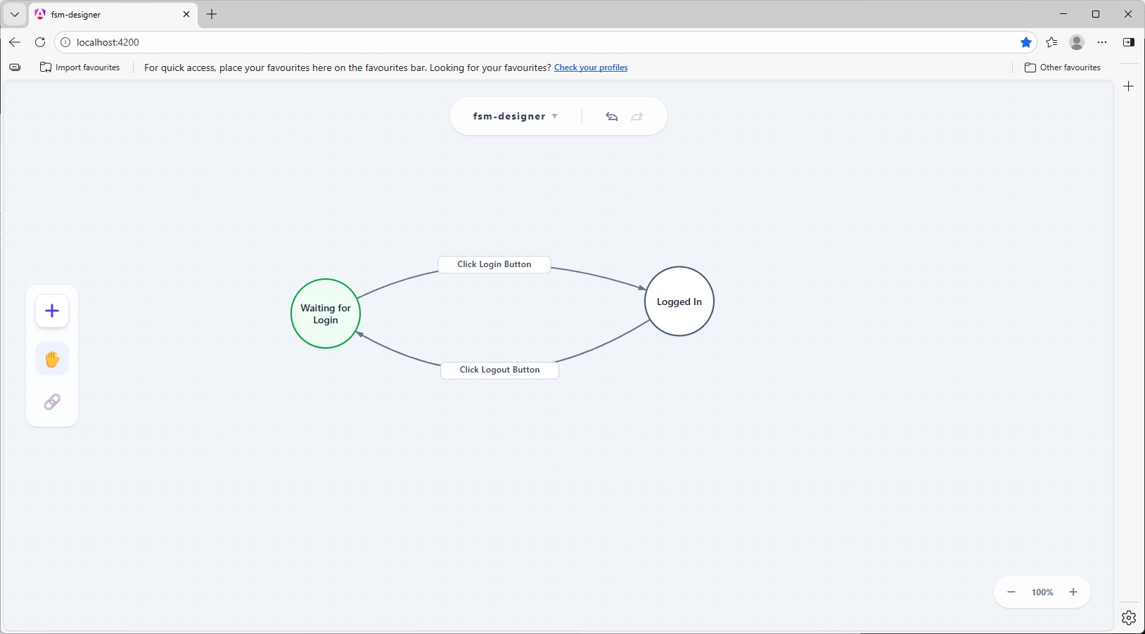Viewport: 1145px width, 634px height.
Task: Zoom out with the minus button
Action: pyautogui.click(x=1011, y=592)
